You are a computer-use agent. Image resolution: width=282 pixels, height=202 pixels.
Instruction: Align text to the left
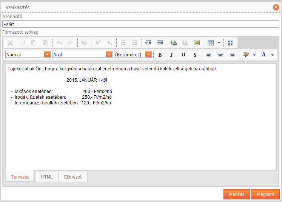point(209,55)
